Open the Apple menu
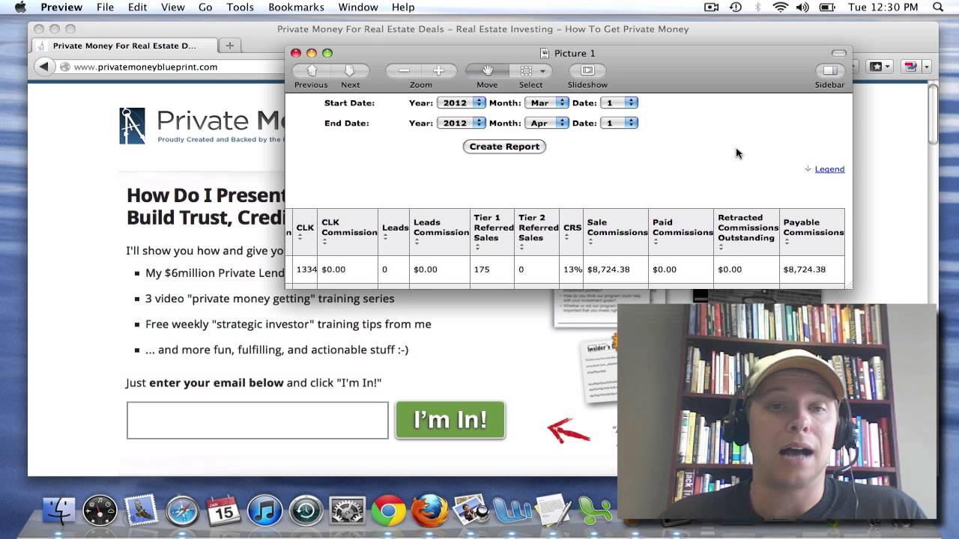The width and height of the screenshot is (959, 539). click(20, 7)
